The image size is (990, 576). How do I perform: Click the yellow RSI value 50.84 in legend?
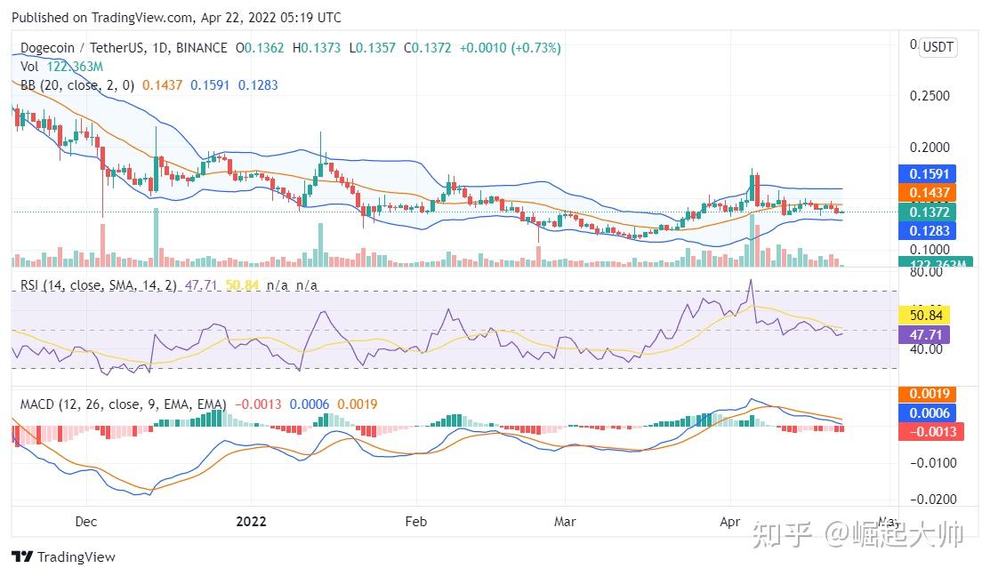pos(242,285)
